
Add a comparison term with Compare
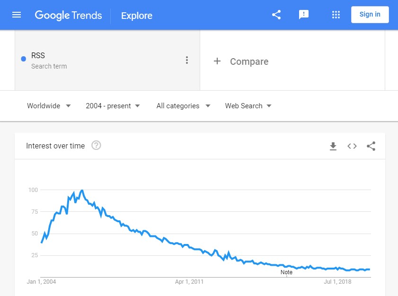click(x=241, y=61)
